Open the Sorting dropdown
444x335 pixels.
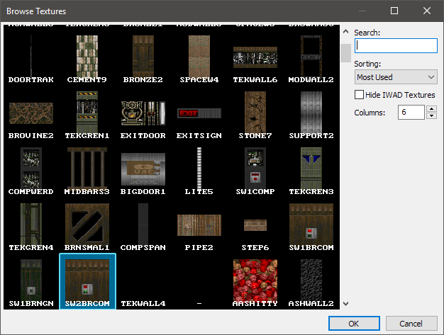pyautogui.click(x=395, y=77)
